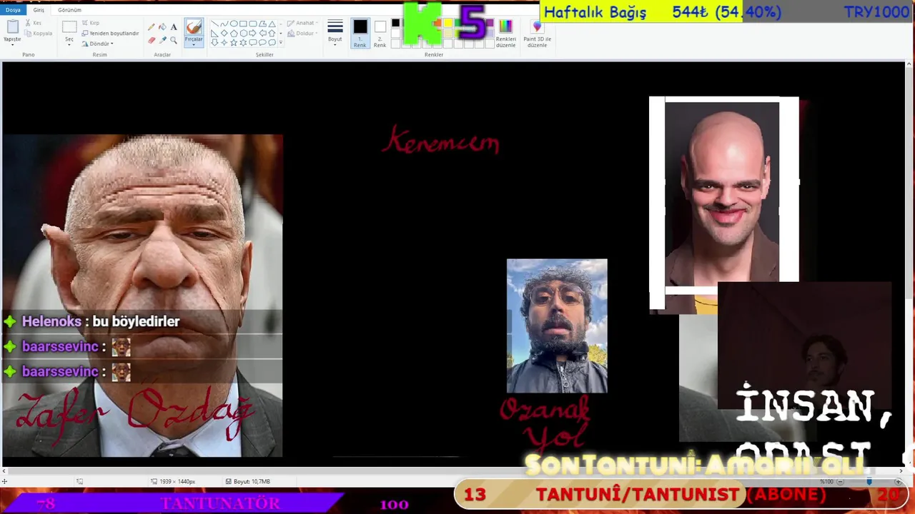
Task: Choose the Curve shape
Action: click(x=224, y=24)
